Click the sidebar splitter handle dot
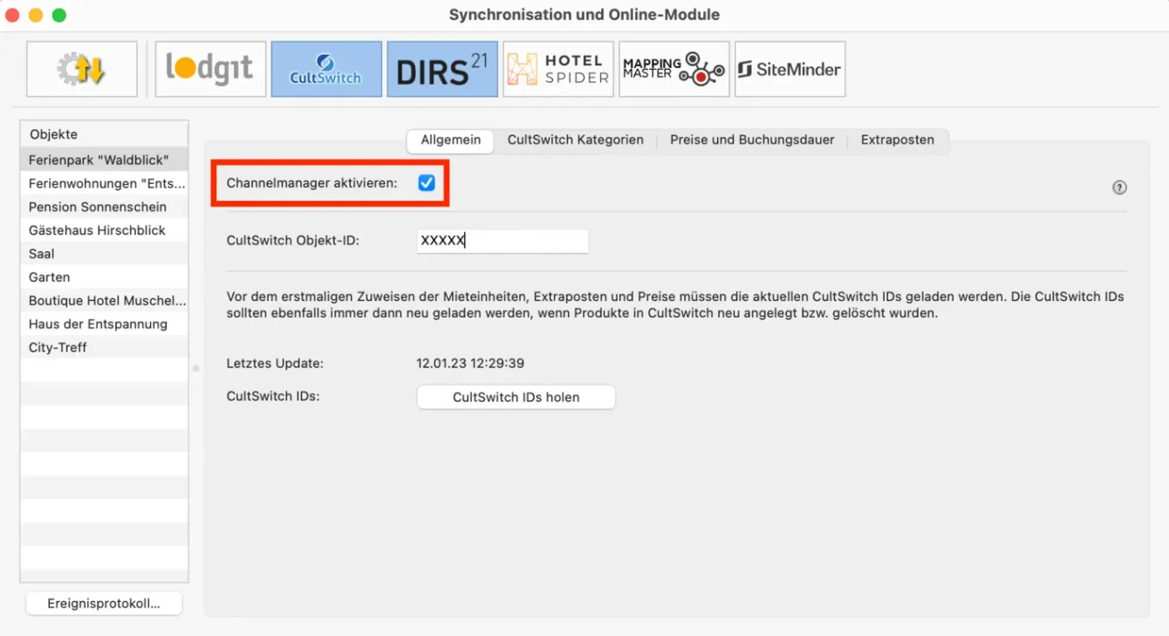The image size is (1169, 636). pos(196,368)
